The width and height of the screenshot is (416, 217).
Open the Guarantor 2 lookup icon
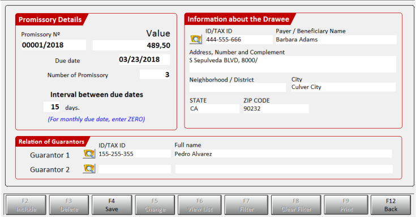tap(89, 168)
